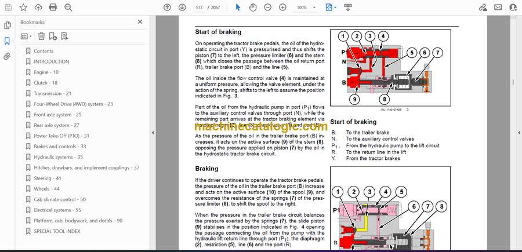
Task: Print the document using the printer icon
Action: tap(53, 8)
